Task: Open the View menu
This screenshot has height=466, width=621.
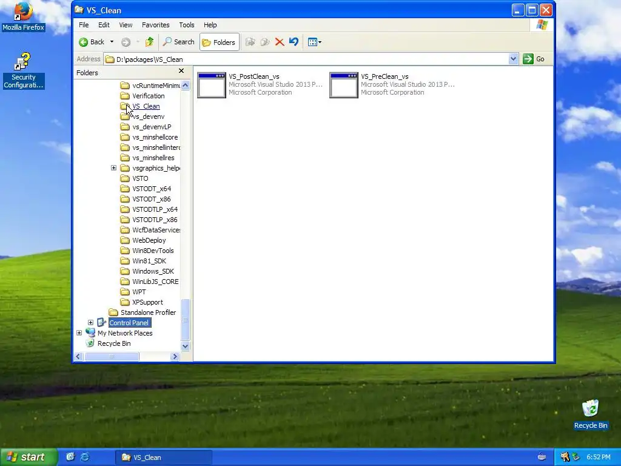Action: tap(126, 25)
